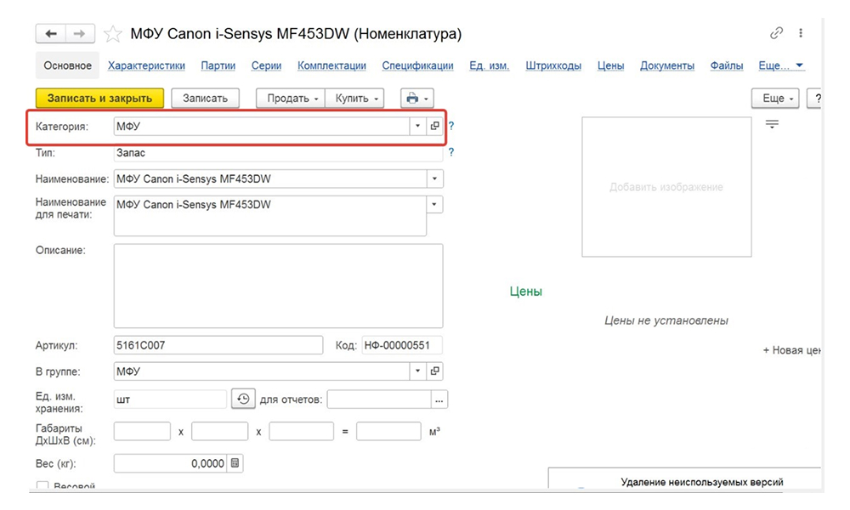
Task: Open the three-dot menu in the header
Action: [801, 34]
